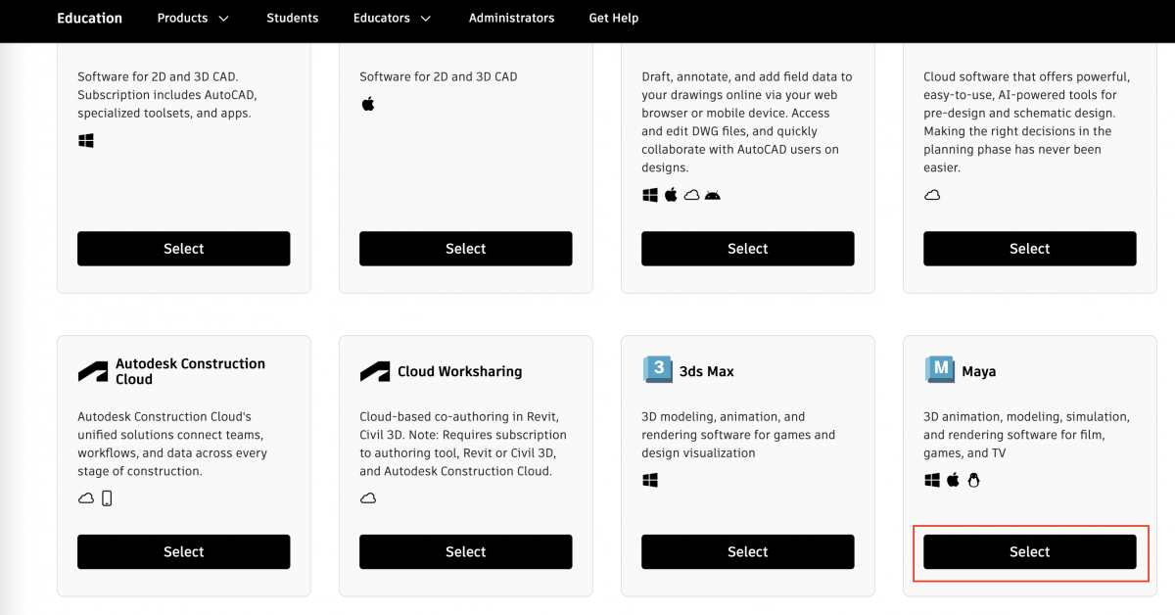The height and width of the screenshot is (615, 1175).
Task: Expand the Educators dropdown menu
Action: click(x=392, y=18)
